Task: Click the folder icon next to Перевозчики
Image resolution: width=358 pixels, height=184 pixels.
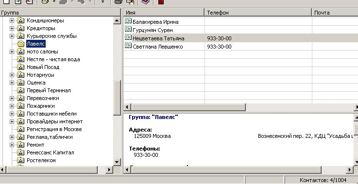Action: click(x=21, y=98)
